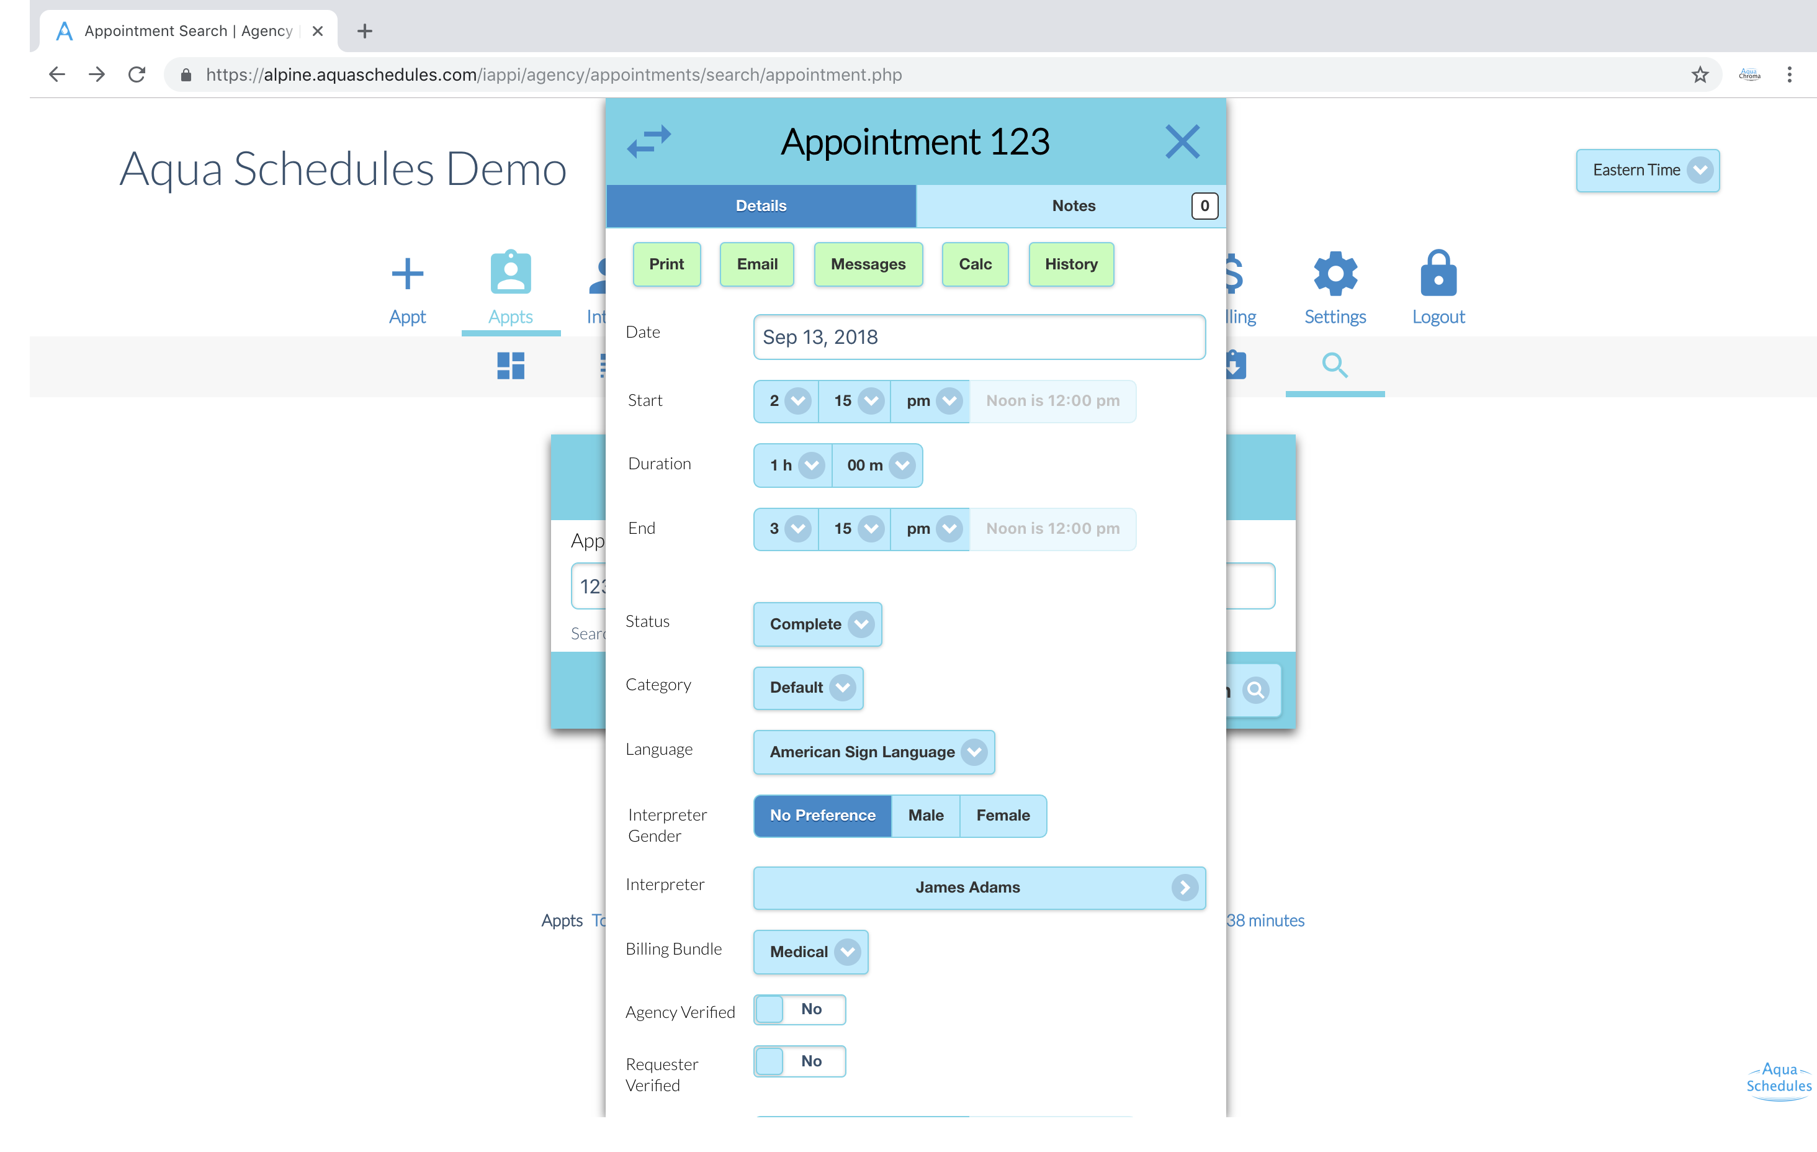The height and width of the screenshot is (1152, 1817).
Task: Click the Calc button
Action: tap(975, 264)
